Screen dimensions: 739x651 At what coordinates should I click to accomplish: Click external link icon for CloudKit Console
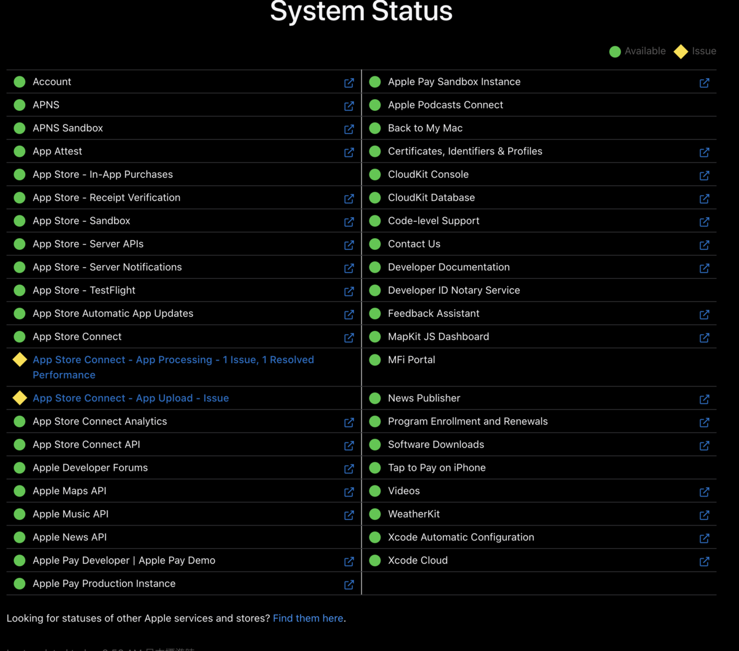(705, 175)
